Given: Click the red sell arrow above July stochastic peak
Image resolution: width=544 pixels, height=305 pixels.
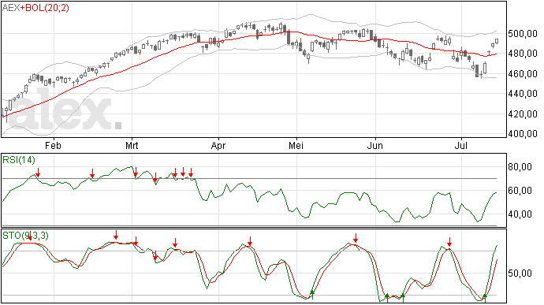Looking at the screenshot, I should click(x=449, y=242).
